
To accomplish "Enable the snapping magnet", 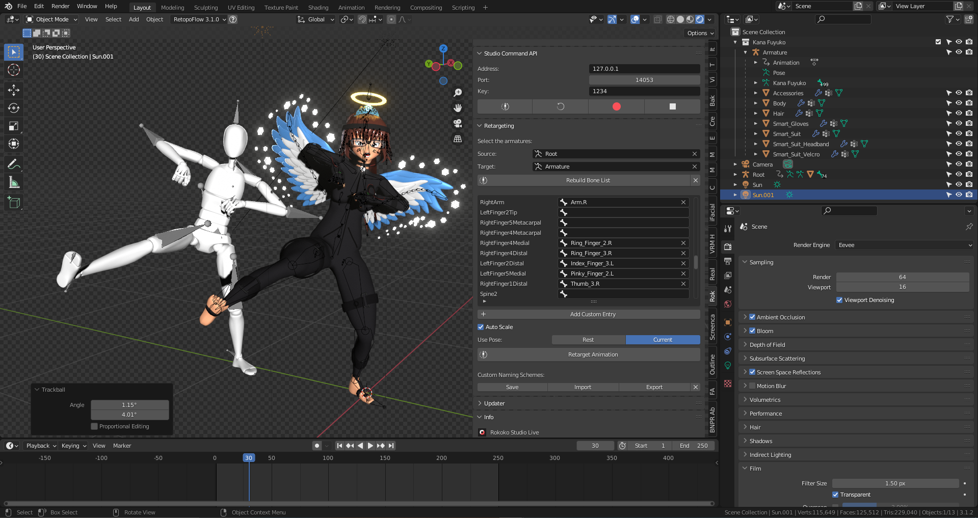I will tap(362, 19).
